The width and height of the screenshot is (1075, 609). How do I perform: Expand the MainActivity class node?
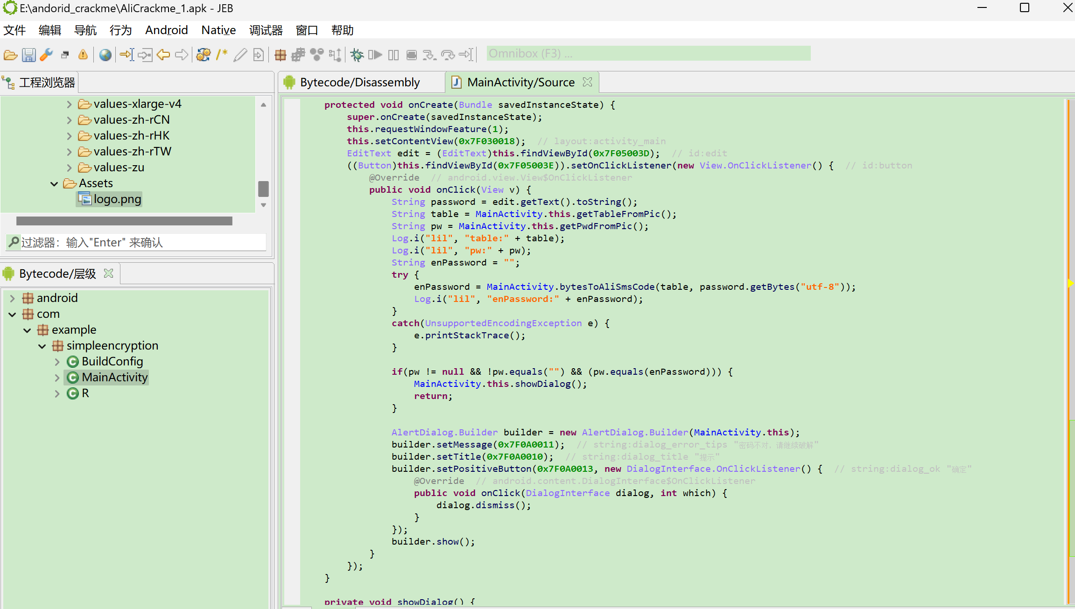coord(57,378)
